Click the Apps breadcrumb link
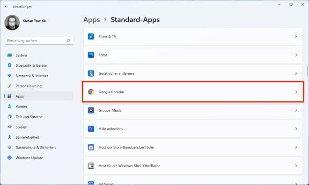 point(92,20)
